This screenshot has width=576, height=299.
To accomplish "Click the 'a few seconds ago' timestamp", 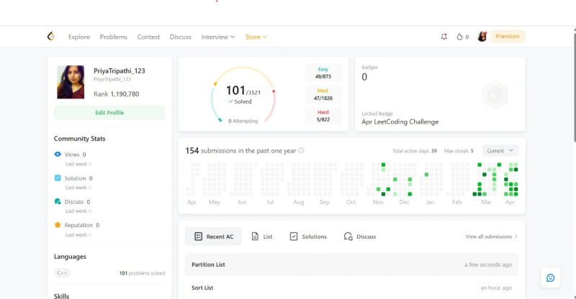I will pos(488,264).
